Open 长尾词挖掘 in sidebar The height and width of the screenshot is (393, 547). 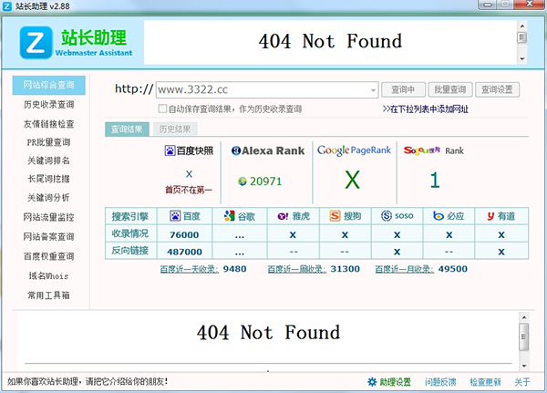point(49,179)
